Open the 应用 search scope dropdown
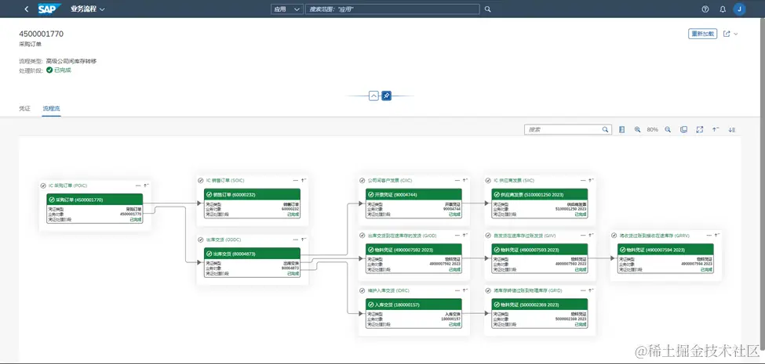The image size is (765, 364). click(287, 9)
